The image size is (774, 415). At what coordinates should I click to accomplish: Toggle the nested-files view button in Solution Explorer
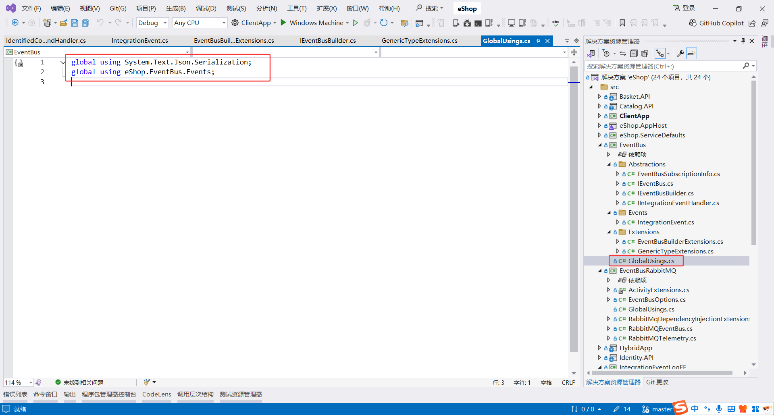click(660, 54)
